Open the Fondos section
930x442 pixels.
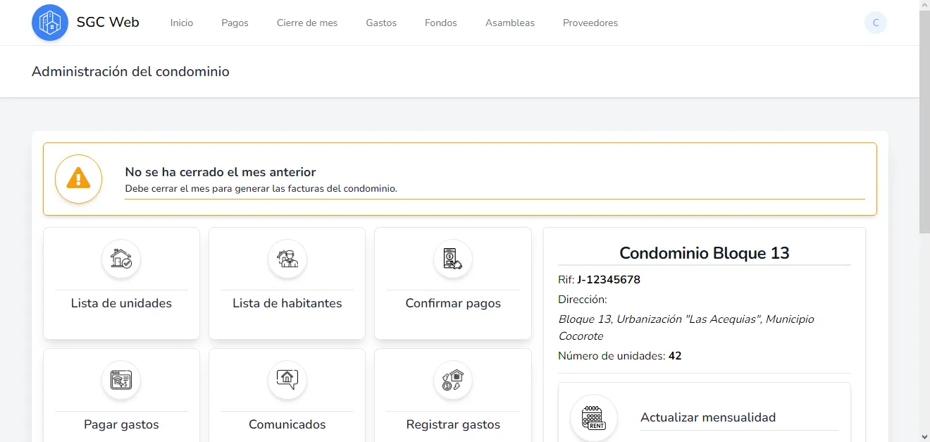pos(440,23)
